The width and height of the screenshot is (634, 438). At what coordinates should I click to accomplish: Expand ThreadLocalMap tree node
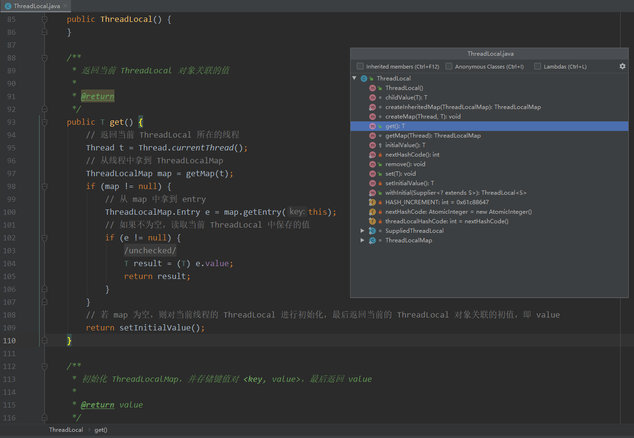tap(363, 240)
